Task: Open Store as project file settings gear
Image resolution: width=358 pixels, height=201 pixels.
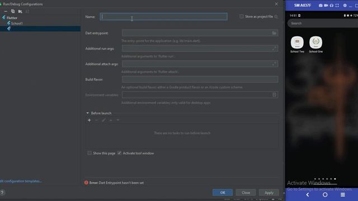Action: click(x=276, y=17)
